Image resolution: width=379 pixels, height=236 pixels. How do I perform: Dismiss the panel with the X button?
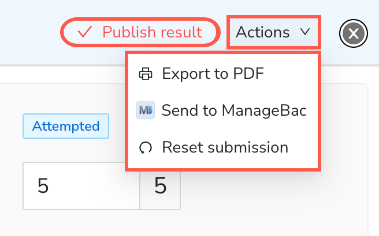pos(354,33)
